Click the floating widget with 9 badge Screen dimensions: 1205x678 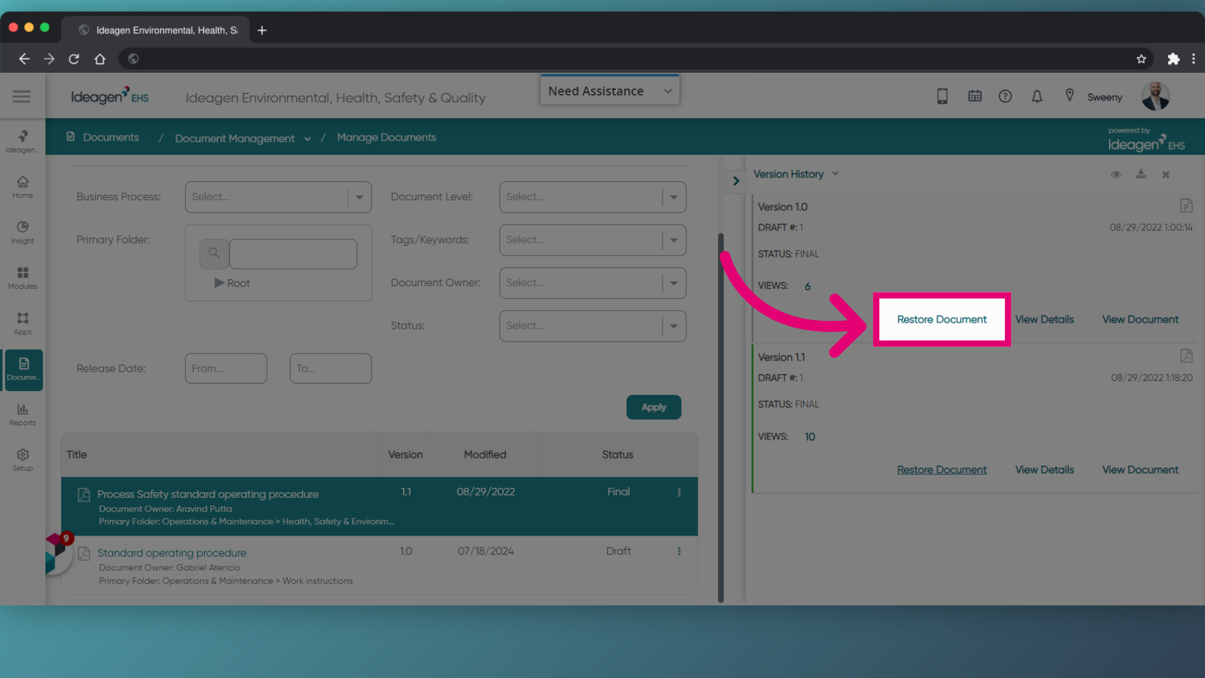(x=58, y=553)
